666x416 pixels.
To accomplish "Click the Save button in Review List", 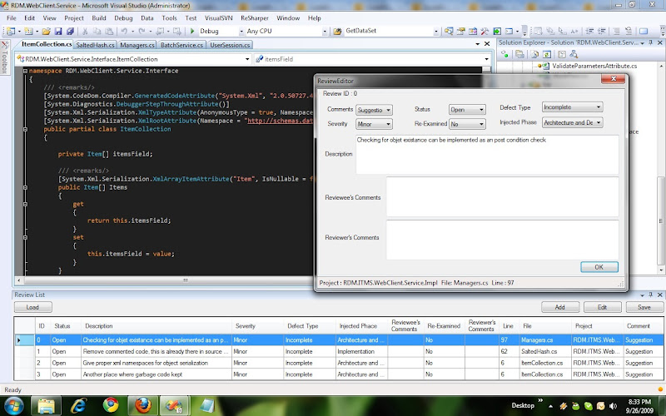I will [643, 307].
